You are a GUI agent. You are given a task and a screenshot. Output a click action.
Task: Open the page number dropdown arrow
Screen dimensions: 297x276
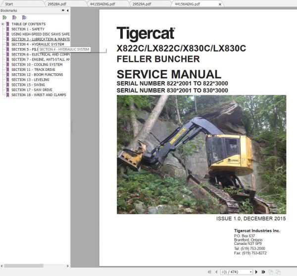(x=251, y=272)
